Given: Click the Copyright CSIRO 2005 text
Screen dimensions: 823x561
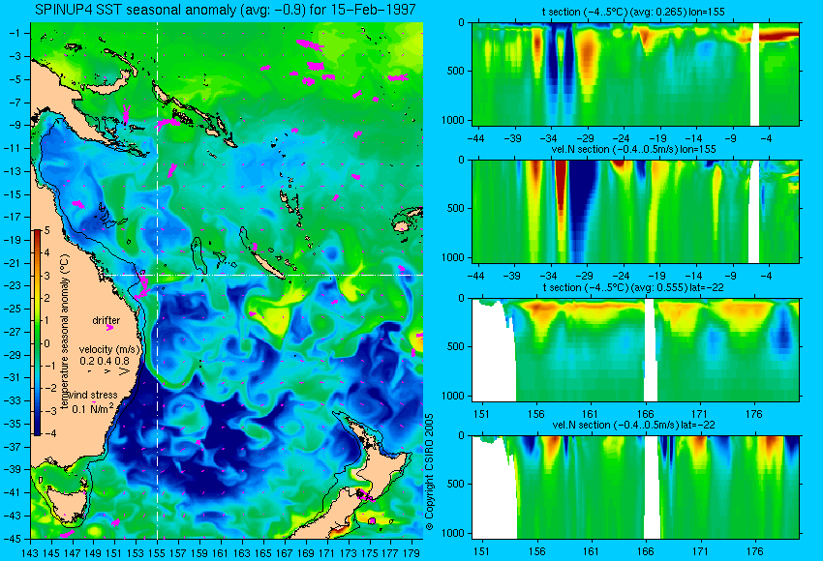Looking at the screenshot, I should point(429,472).
